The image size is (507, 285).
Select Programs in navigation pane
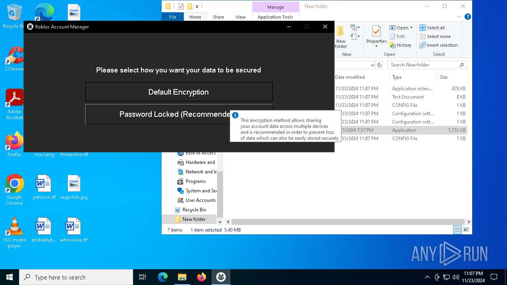(192, 181)
